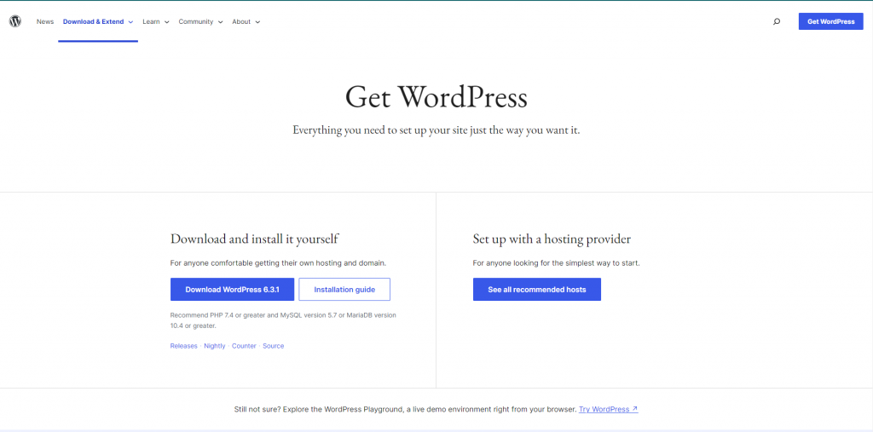Viewport: 873px width, 432px height.
Task: Open the Counter link
Action: coord(244,346)
